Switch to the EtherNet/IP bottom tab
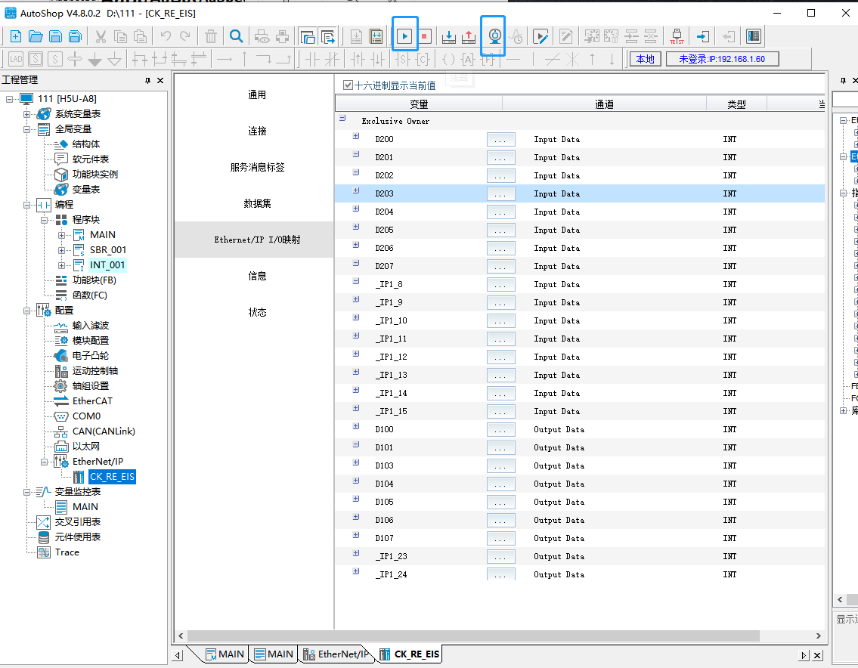858x668 pixels. coord(336,654)
